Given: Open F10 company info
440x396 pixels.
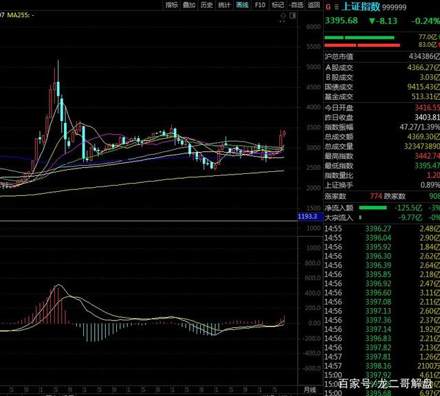Looking at the screenshot, I should click(260, 5).
